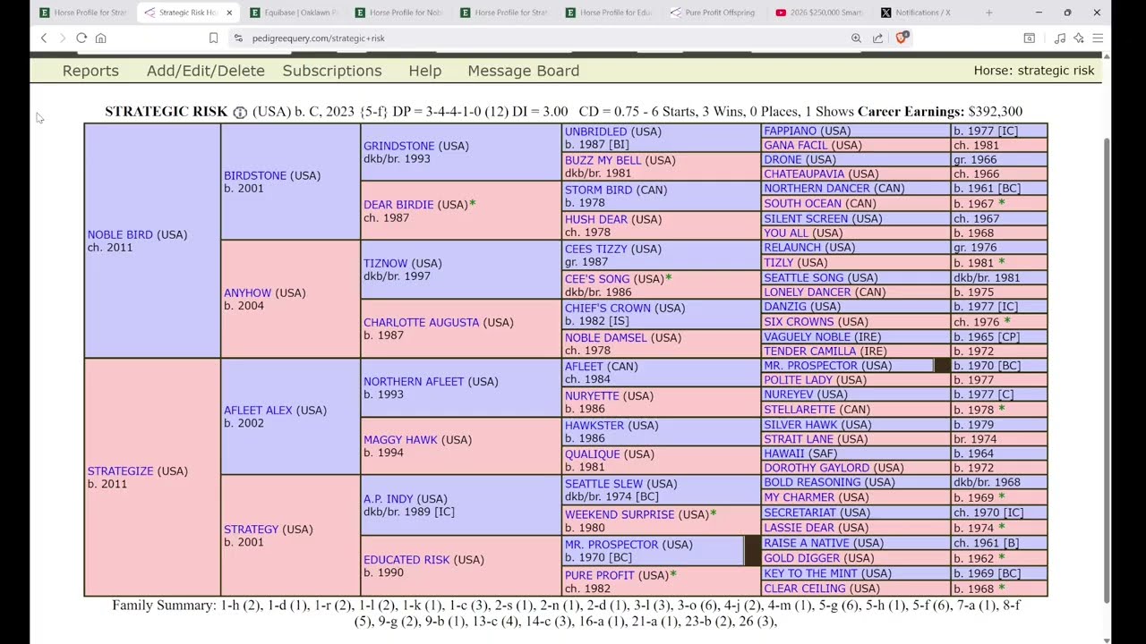Viewport: 1146px width, 644px height.
Task: Open the BIRDSTONE pedigree link
Action: point(255,175)
